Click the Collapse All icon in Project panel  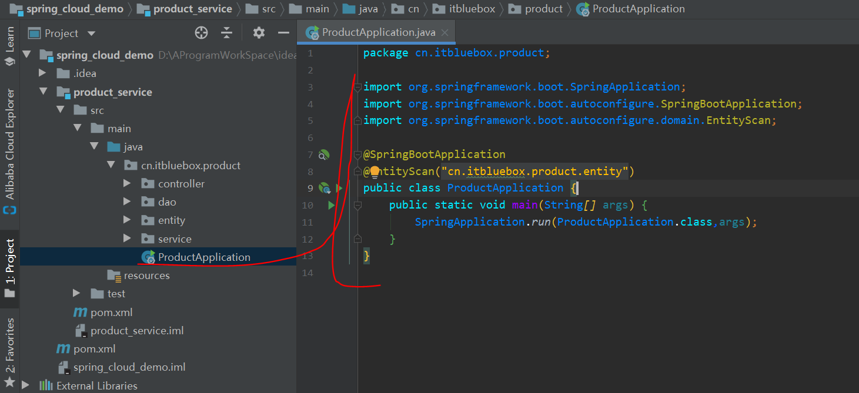point(227,33)
